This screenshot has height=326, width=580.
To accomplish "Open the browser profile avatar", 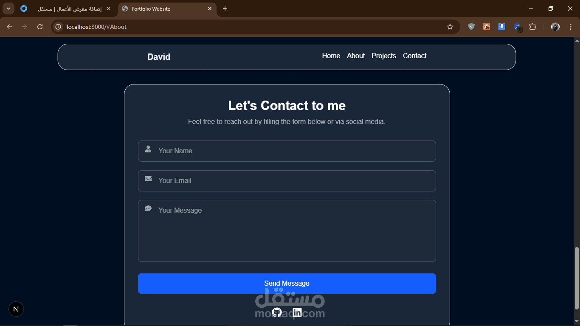I will click(555, 27).
